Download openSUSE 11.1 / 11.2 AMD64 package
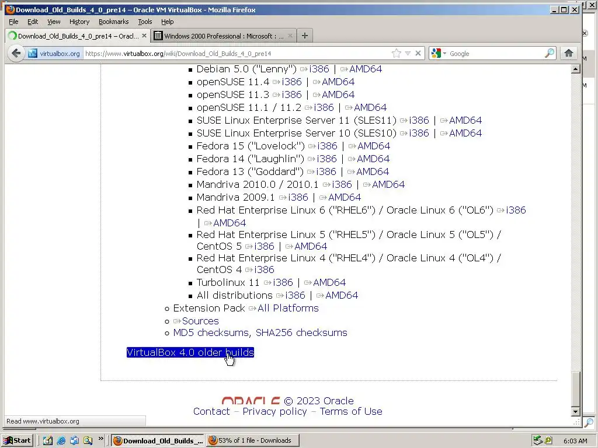Screen dimensions: 598x448 click(x=370, y=107)
